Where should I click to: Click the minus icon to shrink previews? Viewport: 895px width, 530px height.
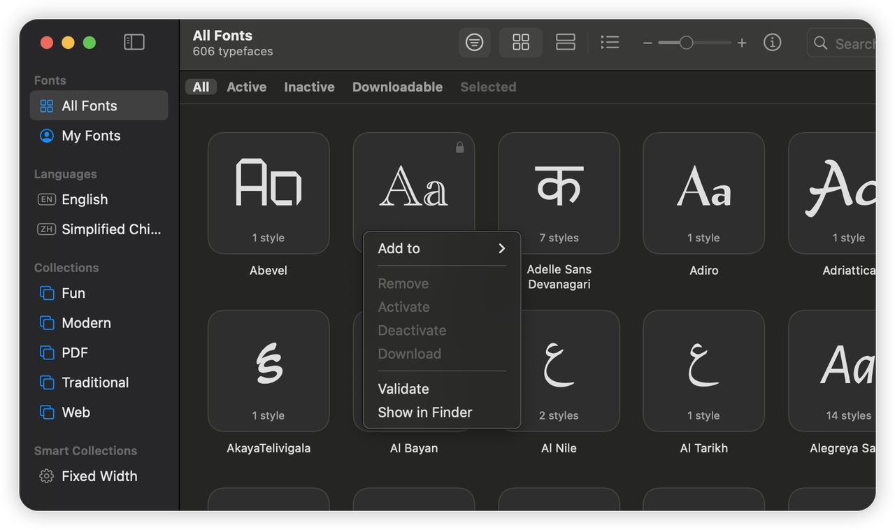click(x=647, y=43)
